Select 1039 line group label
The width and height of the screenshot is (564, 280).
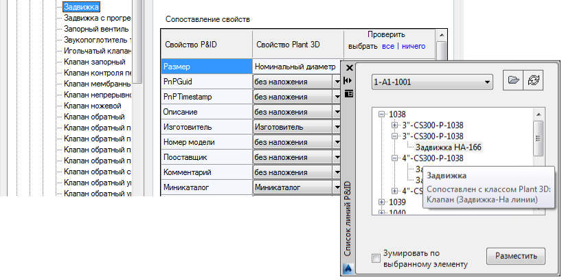pyautogui.click(x=397, y=202)
